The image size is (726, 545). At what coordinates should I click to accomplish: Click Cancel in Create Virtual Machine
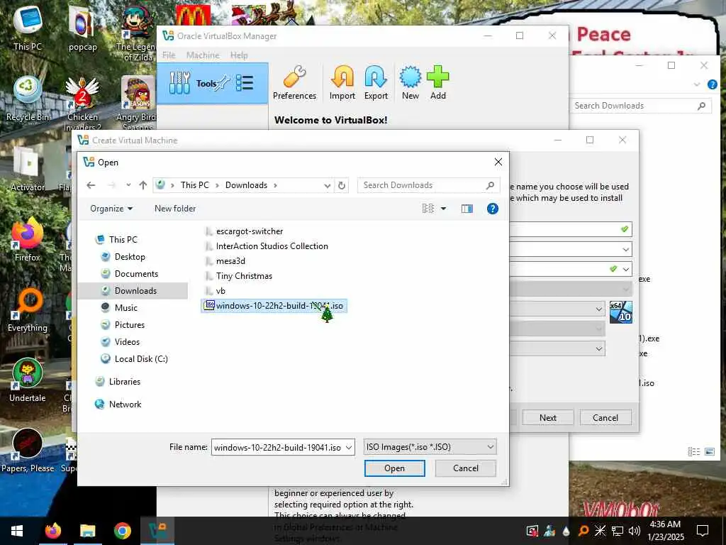tap(605, 417)
